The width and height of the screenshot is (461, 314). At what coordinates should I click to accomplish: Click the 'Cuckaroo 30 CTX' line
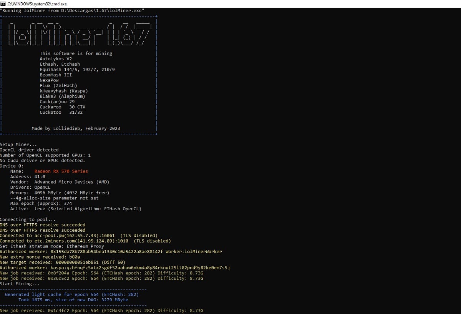point(63,107)
